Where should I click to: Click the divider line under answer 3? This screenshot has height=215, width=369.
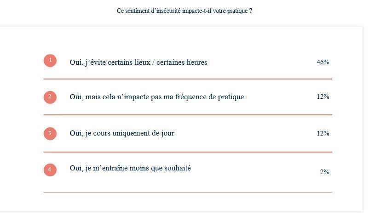tap(188, 152)
